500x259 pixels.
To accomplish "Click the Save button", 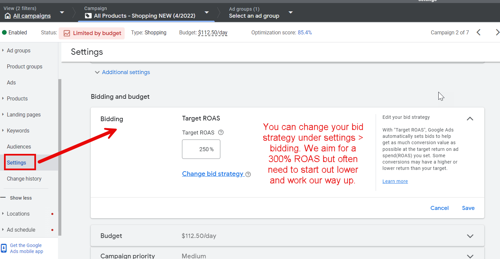I will pos(468,208).
